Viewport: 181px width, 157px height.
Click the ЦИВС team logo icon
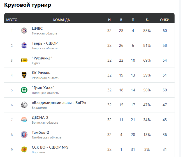pos(24,31)
